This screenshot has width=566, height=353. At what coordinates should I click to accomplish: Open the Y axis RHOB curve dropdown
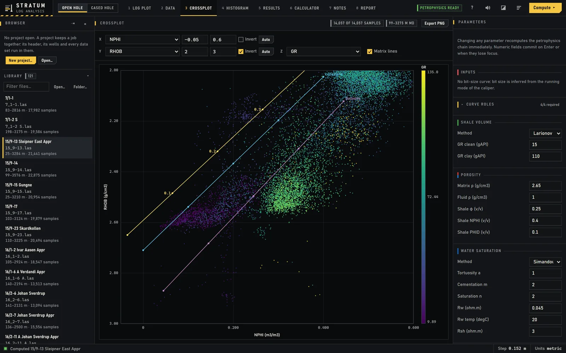click(143, 52)
